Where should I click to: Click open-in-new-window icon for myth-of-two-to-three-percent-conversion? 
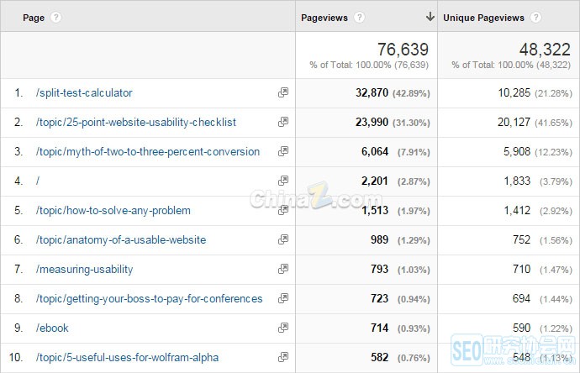pyautogui.click(x=283, y=152)
